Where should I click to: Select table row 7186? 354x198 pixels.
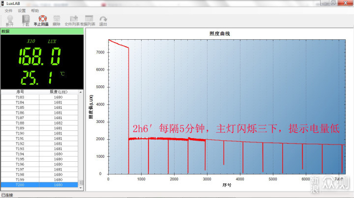coord(39,113)
